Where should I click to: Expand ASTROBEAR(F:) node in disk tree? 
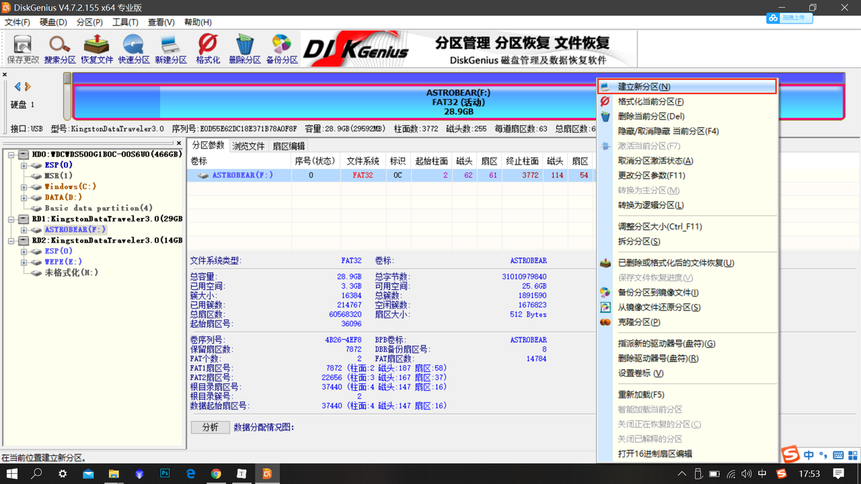point(24,230)
